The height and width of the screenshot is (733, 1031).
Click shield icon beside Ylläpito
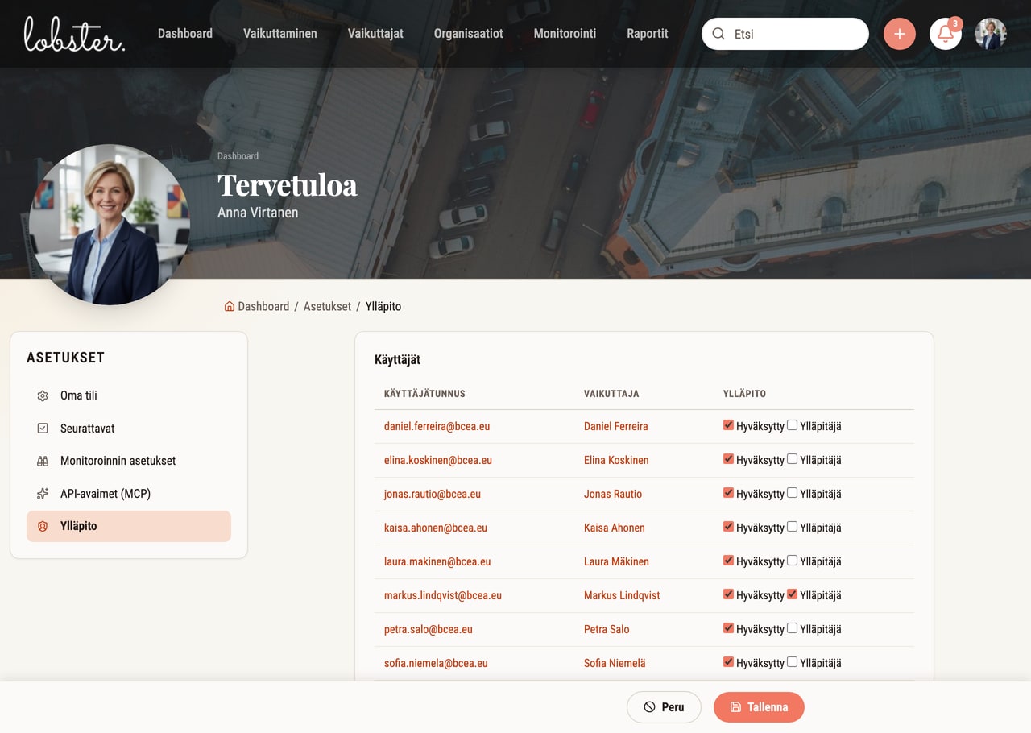tap(43, 526)
